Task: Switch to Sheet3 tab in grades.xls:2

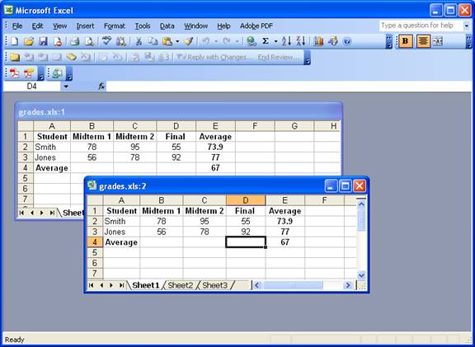Action: click(214, 285)
